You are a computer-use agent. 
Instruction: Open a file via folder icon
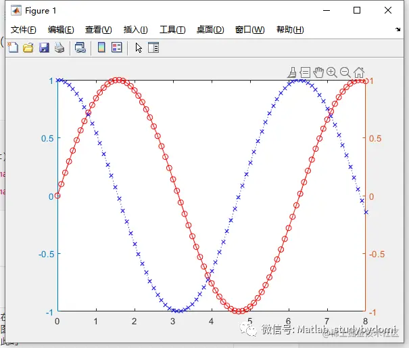[x=28, y=48]
